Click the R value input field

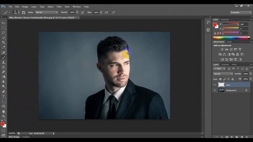244,24
